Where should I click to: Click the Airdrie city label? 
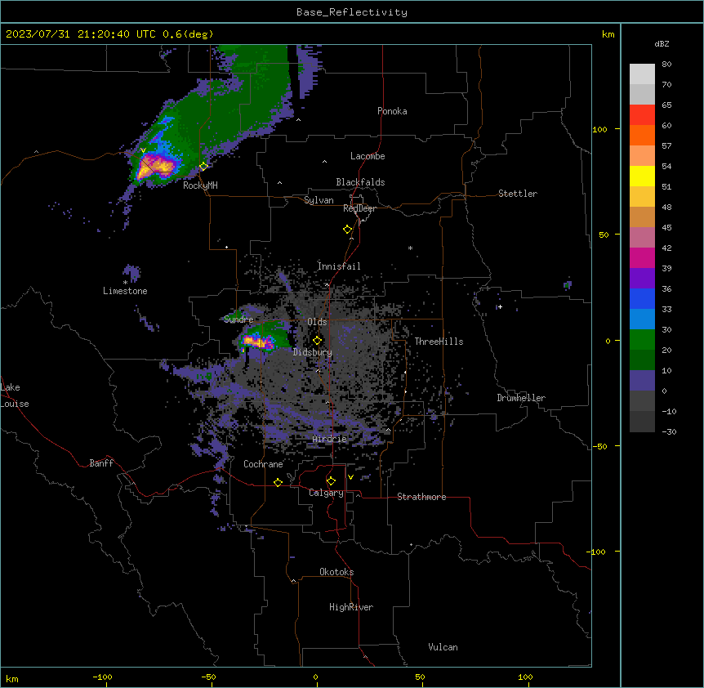pyautogui.click(x=329, y=439)
